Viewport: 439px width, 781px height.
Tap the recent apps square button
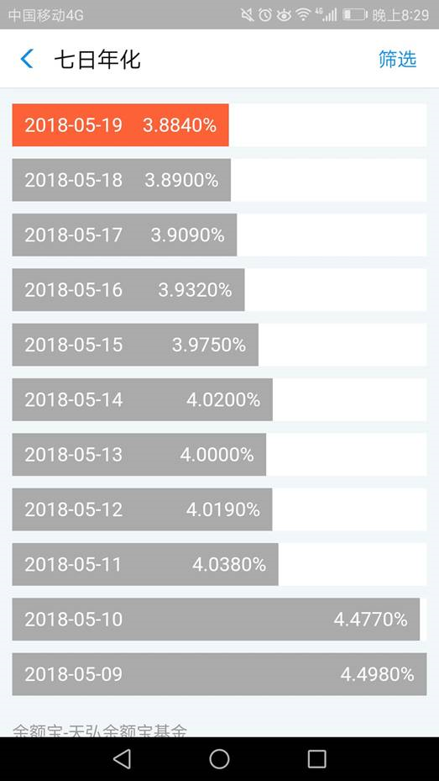316,758
